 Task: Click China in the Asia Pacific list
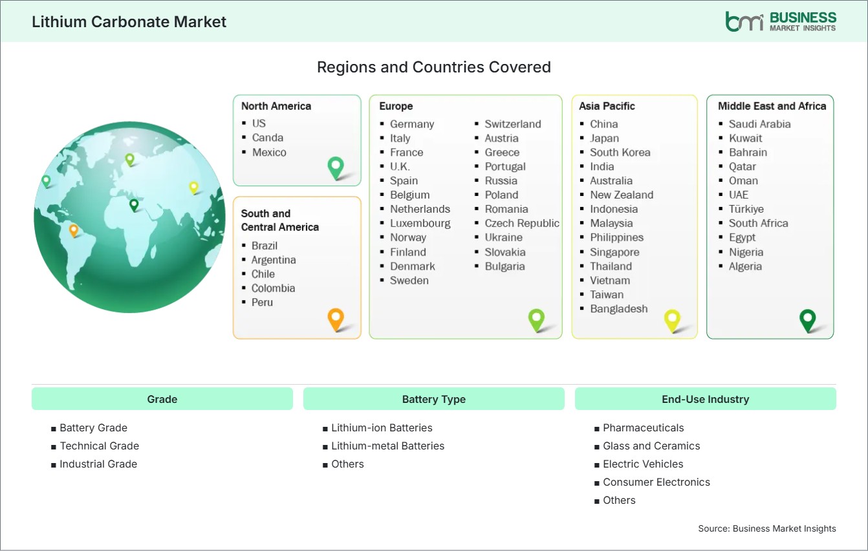pos(604,124)
